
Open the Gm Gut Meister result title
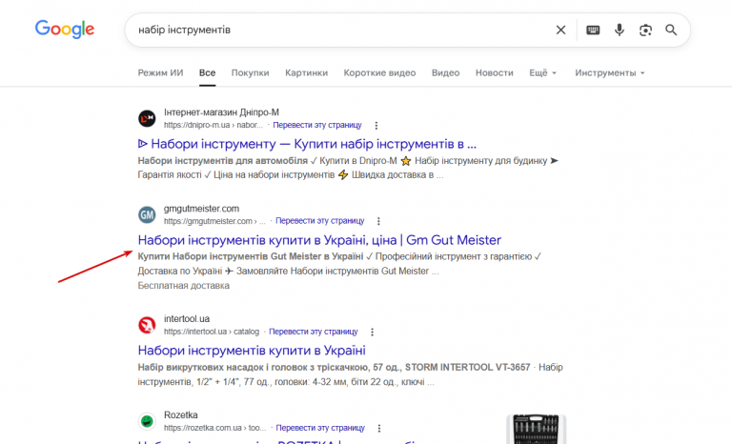pos(319,240)
